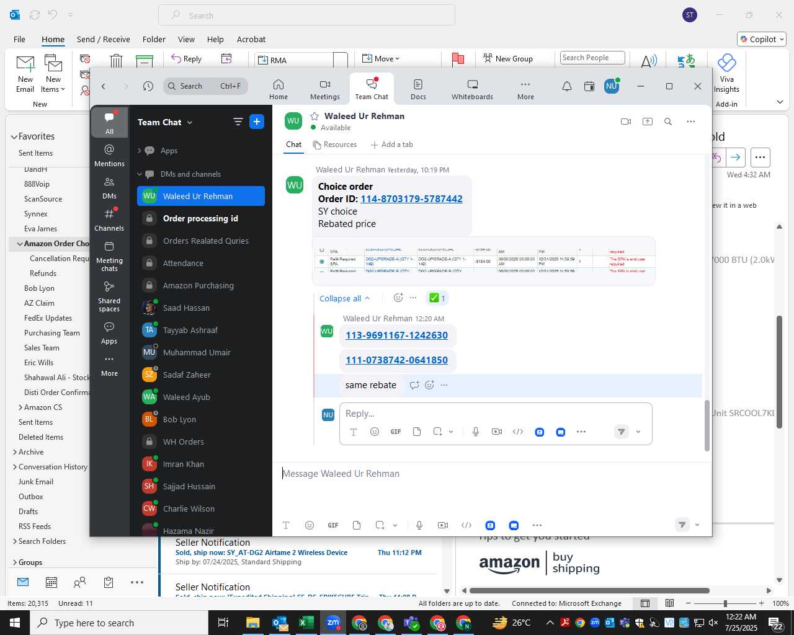The height and width of the screenshot is (635, 794).
Task: Click New Group in Outlook ribbon
Action: 508,59
